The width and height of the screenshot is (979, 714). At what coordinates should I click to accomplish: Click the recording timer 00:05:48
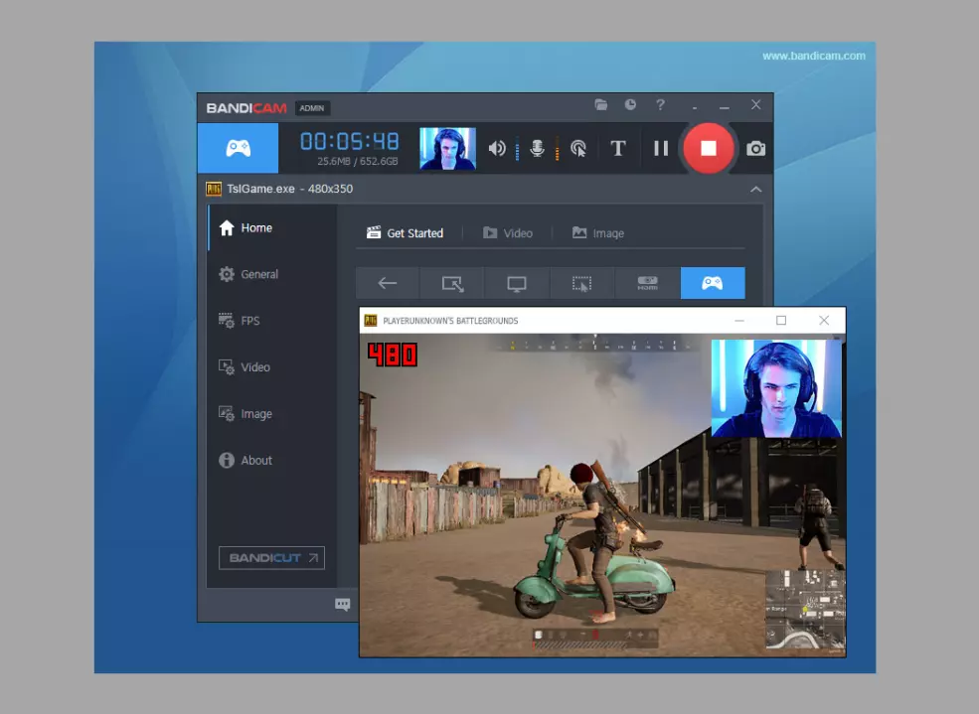(x=350, y=142)
